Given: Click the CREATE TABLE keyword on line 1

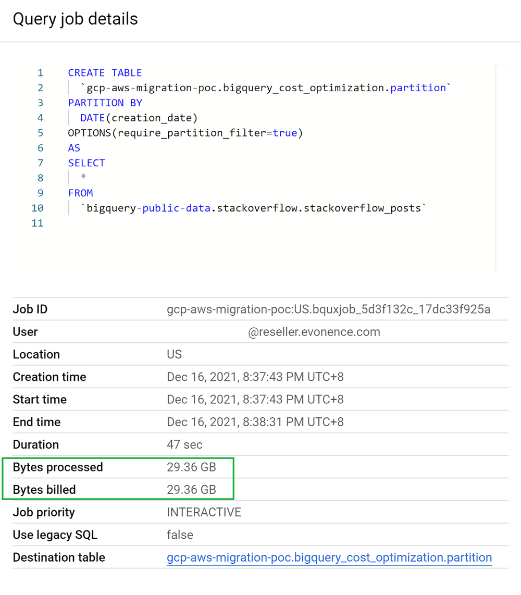Looking at the screenshot, I should (x=105, y=72).
